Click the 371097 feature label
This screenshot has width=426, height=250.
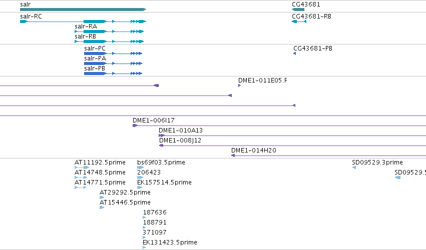(155, 232)
